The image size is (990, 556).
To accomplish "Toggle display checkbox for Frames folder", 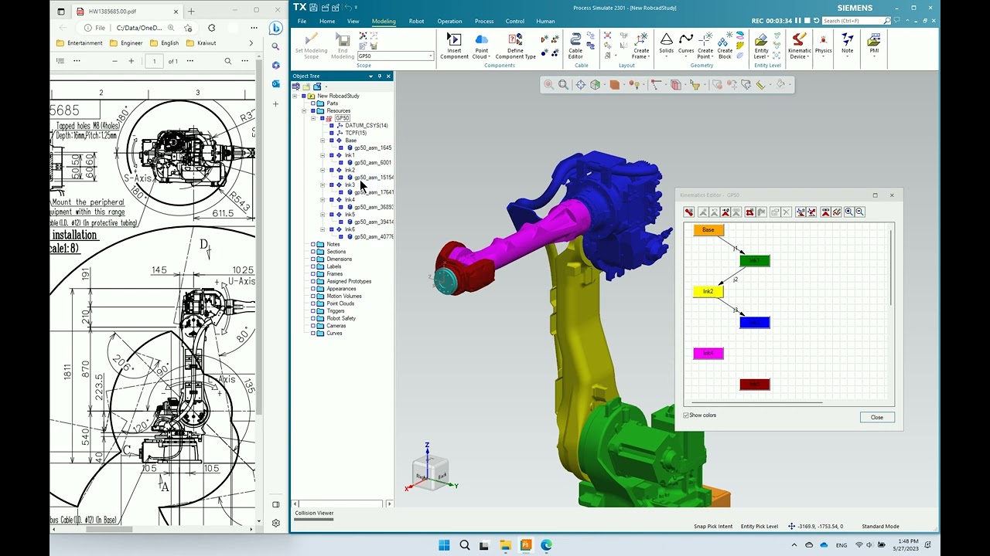I will 313,274.
